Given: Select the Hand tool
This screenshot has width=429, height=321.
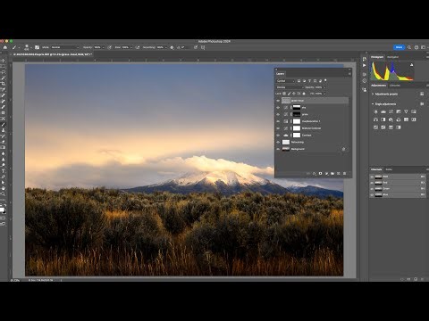Looking at the screenshot, I should (x=3, y=188).
